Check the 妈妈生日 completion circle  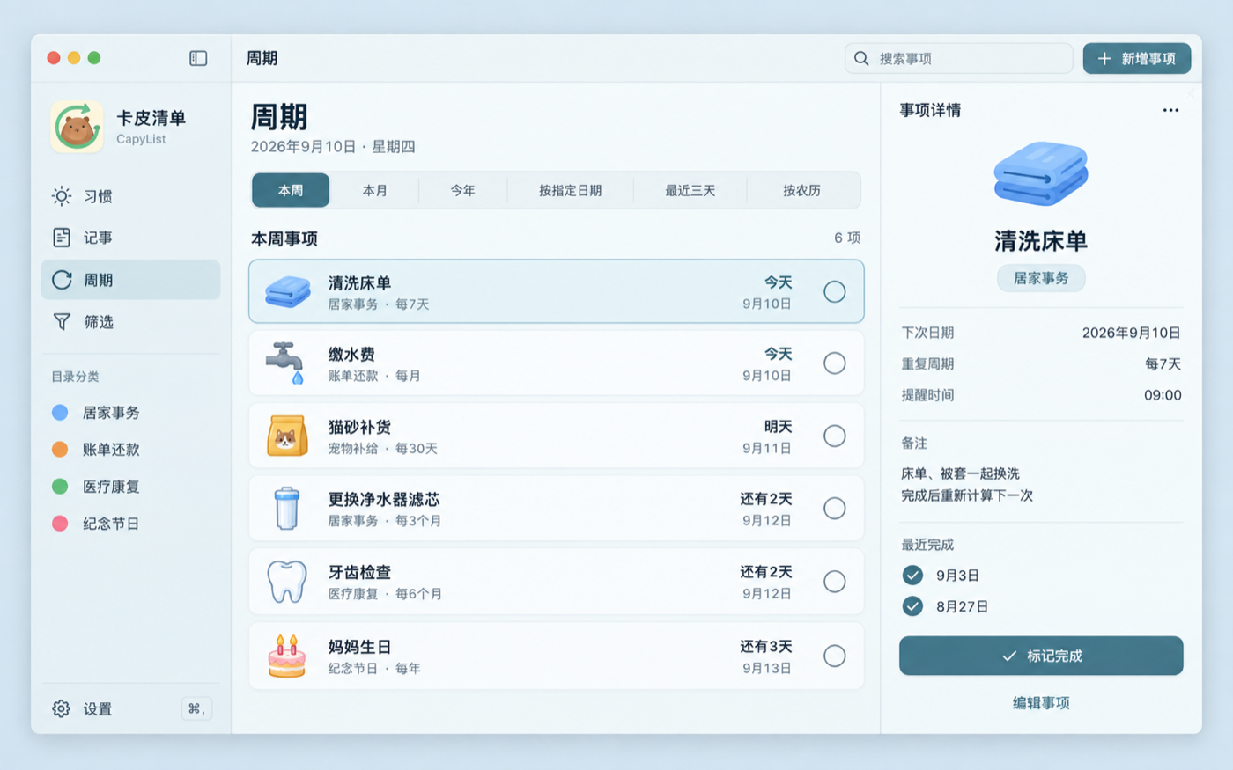tap(834, 656)
